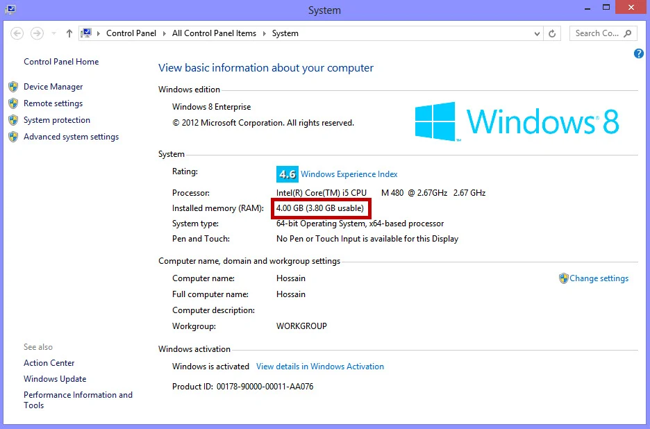Click shield icon beside Advanced system settings

tap(13, 137)
